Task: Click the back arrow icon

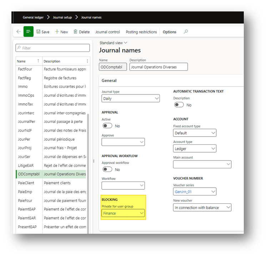Action: pos(19,32)
